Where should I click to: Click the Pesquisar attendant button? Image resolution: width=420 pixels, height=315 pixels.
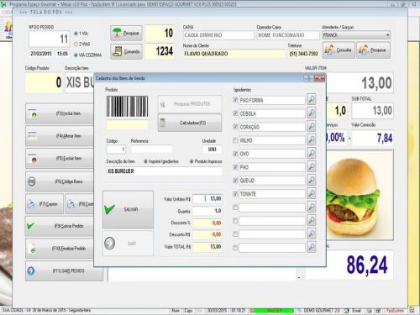point(373,50)
